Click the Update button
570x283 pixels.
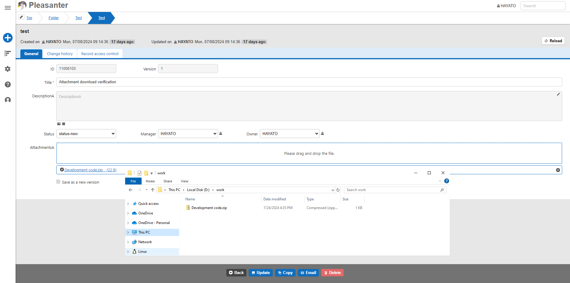point(261,273)
